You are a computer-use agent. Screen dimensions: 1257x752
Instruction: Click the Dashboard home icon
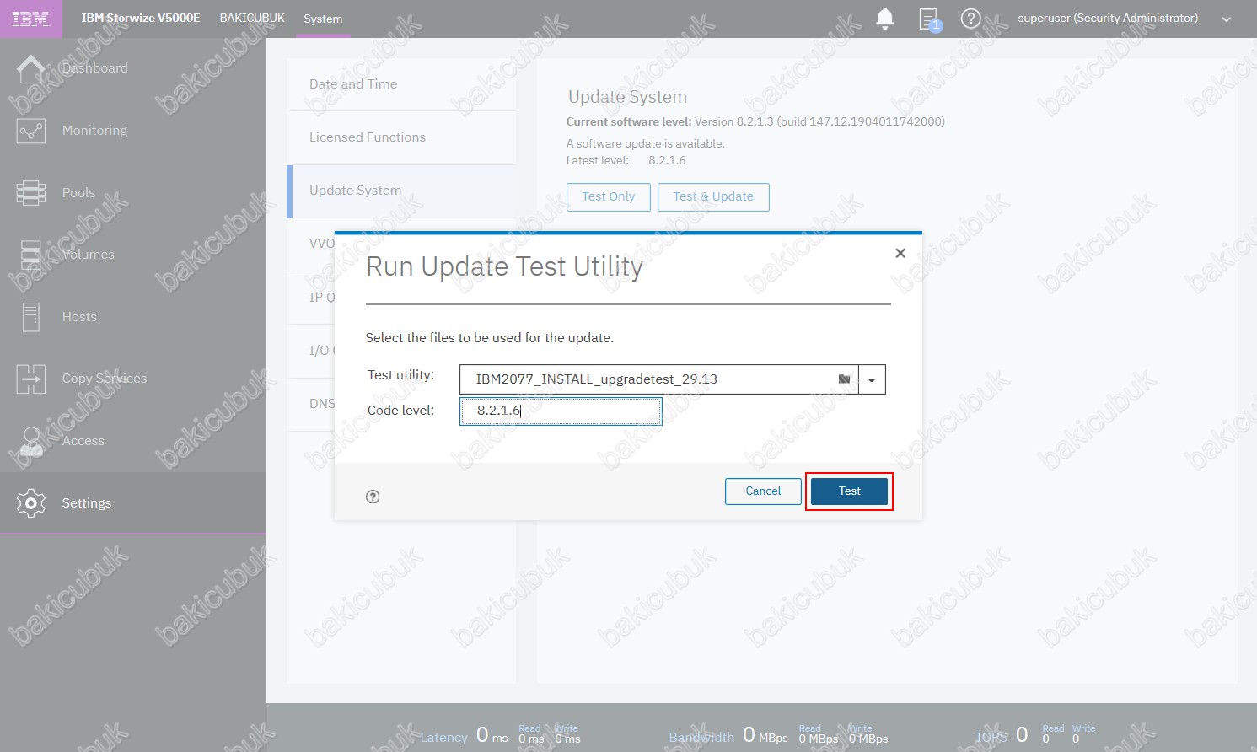click(x=31, y=69)
